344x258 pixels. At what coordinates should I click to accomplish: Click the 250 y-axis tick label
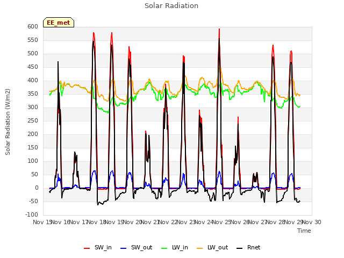pyautogui.click(x=33, y=120)
